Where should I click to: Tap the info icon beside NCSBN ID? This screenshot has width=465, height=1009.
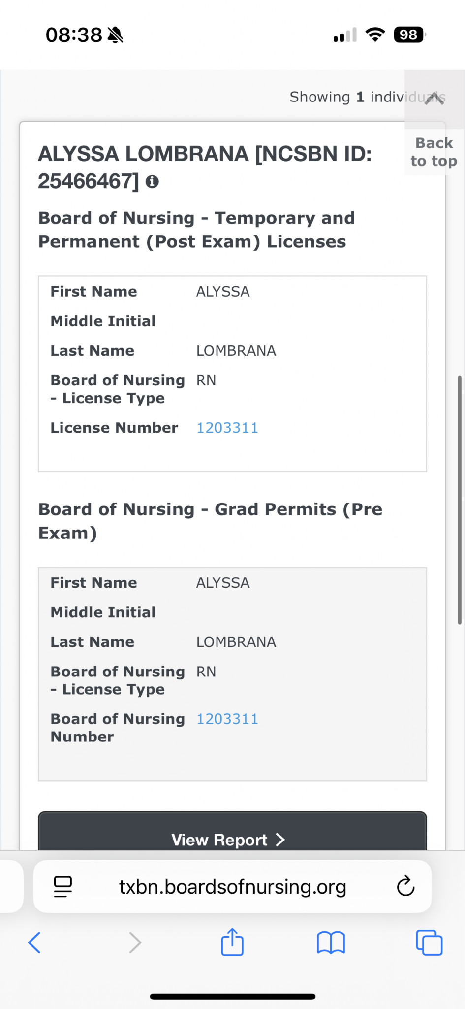pos(152,182)
